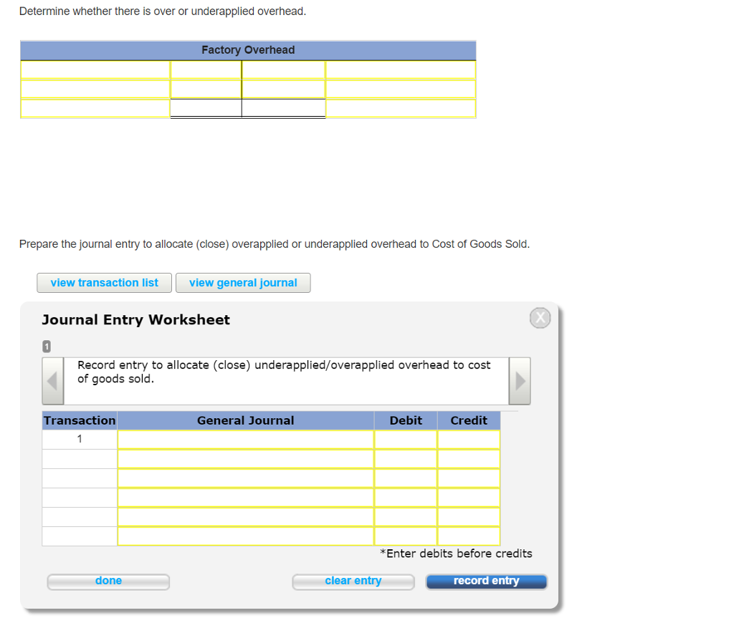Select the first General Journal account cell
Screen dimensions: 734x628
pyautogui.click(x=245, y=439)
